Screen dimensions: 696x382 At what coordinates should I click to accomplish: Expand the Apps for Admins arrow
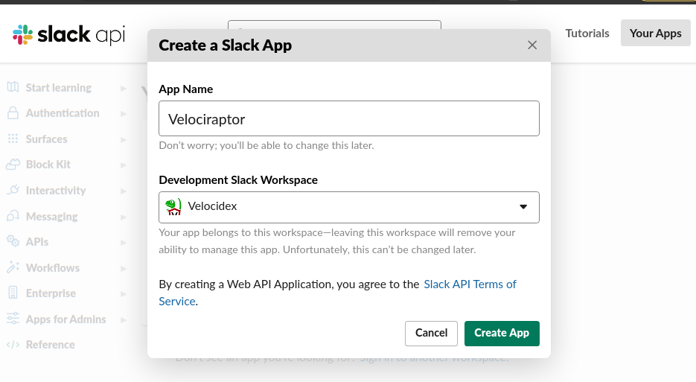point(123,319)
